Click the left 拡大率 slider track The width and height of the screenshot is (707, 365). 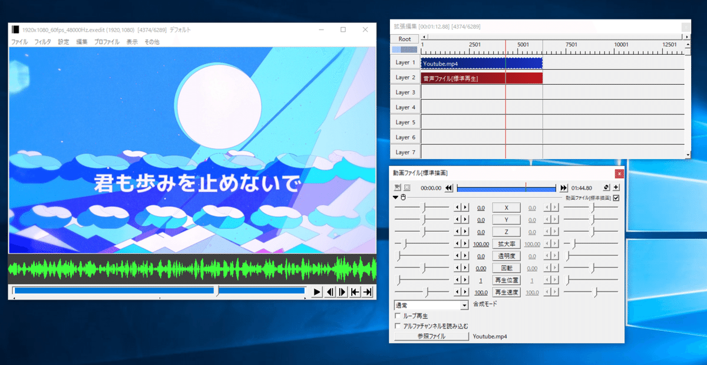(422, 244)
